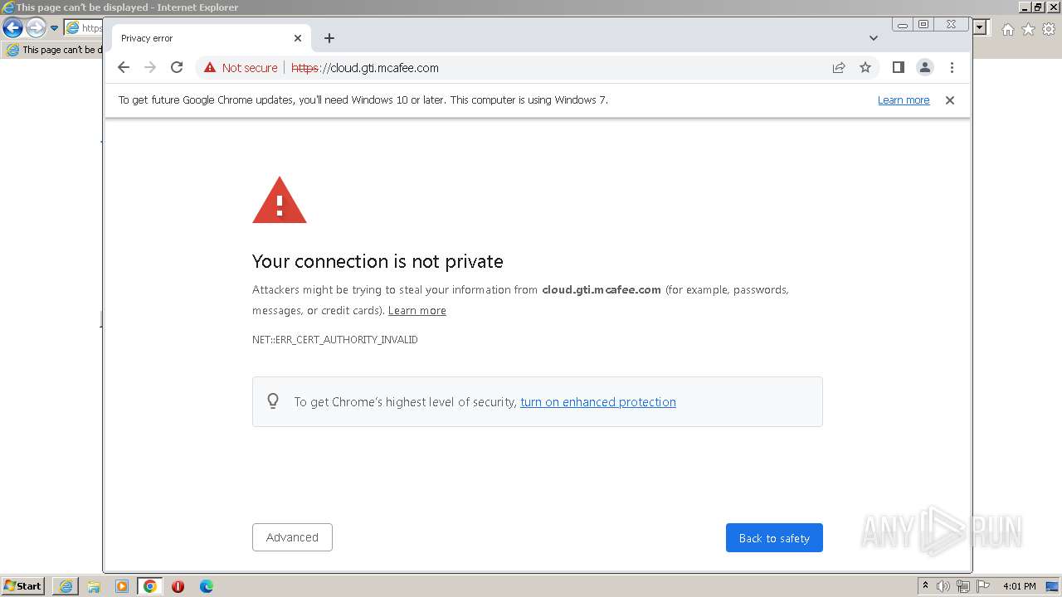
Task: Click the 'Your connection is not private' heading
Action: (378, 262)
